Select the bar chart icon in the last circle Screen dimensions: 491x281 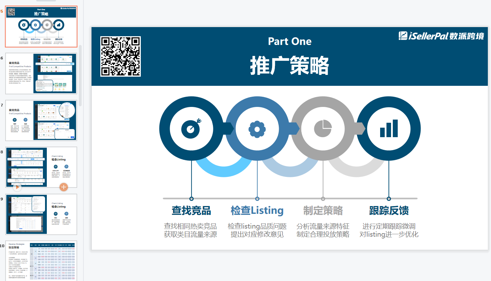coord(389,128)
